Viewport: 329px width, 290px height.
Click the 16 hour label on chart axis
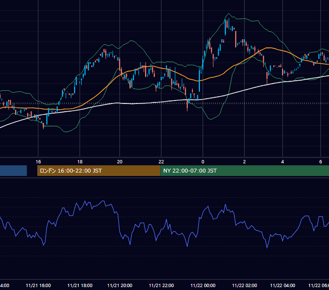38,162
